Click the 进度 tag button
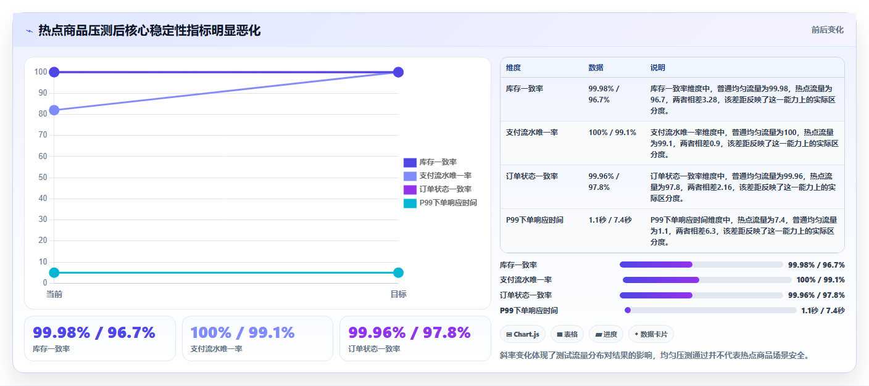This screenshot has width=869, height=386. (606, 334)
